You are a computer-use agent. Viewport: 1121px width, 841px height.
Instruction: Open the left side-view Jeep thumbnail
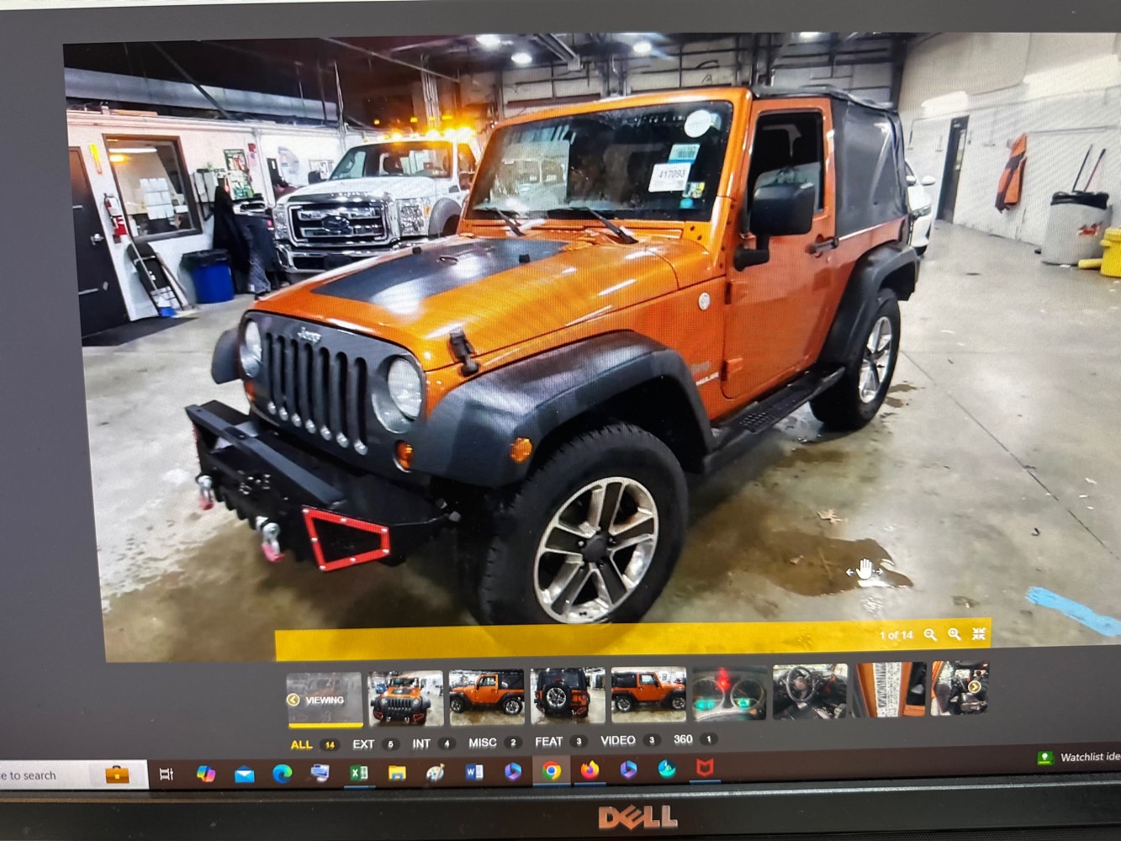coord(486,696)
